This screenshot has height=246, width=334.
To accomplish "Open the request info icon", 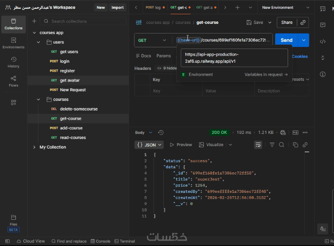I will click(323, 74).
